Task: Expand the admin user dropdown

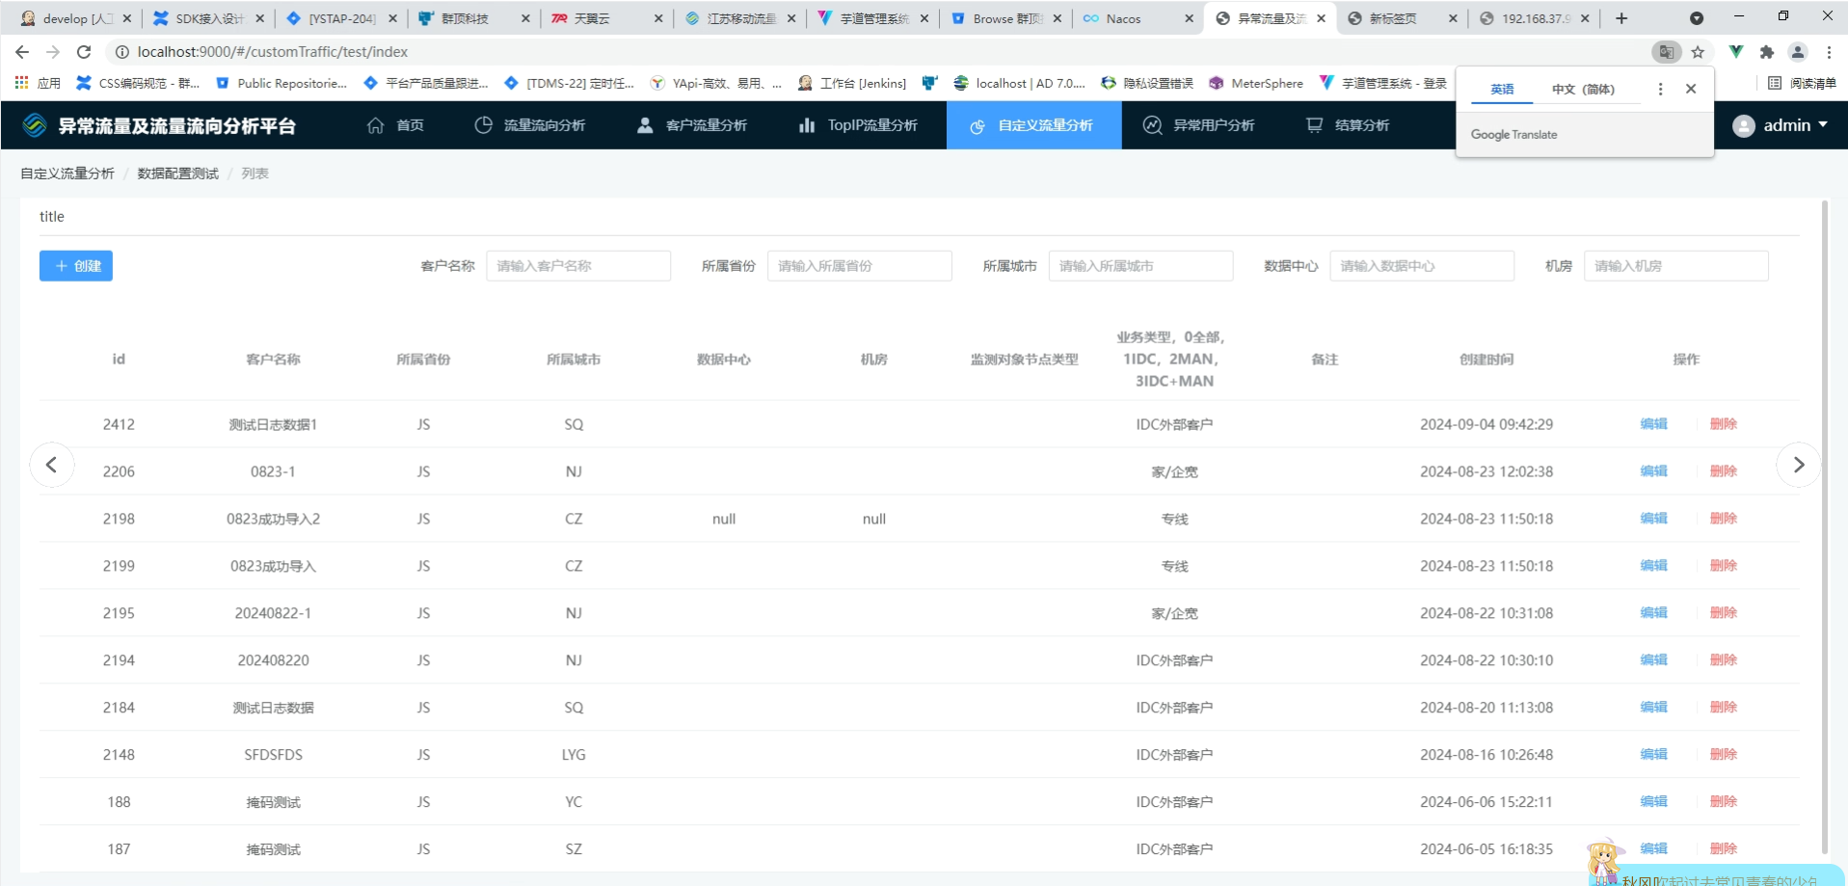Action: click(x=1780, y=125)
